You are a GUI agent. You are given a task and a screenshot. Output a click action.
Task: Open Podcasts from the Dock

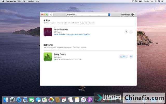tap(90, 100)
